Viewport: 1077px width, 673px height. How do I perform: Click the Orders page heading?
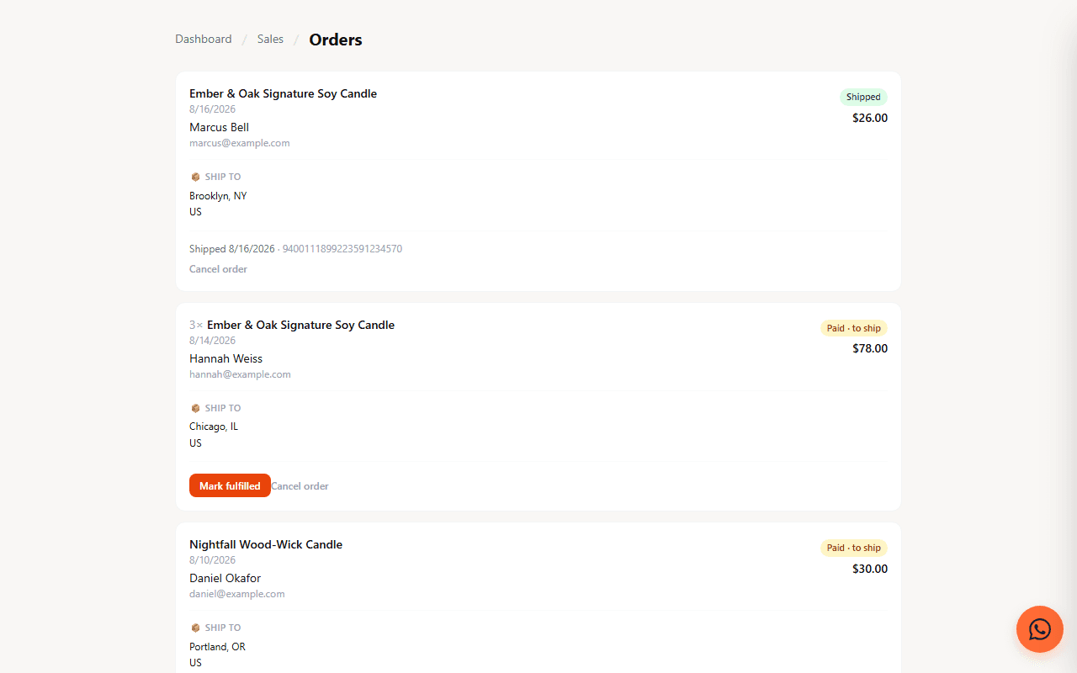click(x=336, y=40)
